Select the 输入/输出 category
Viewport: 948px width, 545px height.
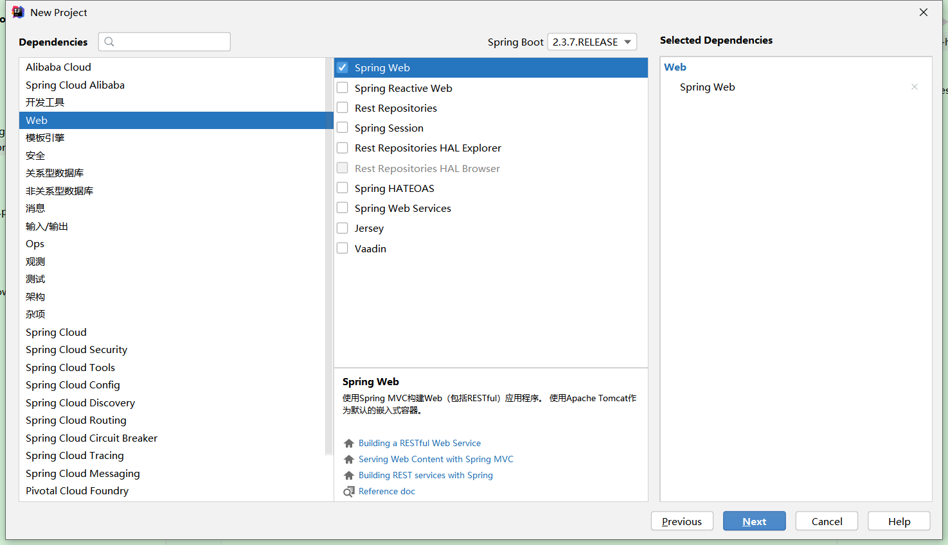click(x=172, y=226)
